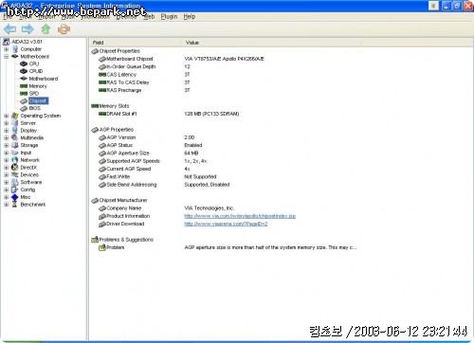The image size is (474, 343).
Task: Select the RAS To CAS Delay row
Action: click(x=225, y=82)
